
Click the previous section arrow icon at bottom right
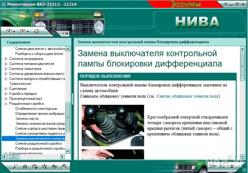click(213, 166)
